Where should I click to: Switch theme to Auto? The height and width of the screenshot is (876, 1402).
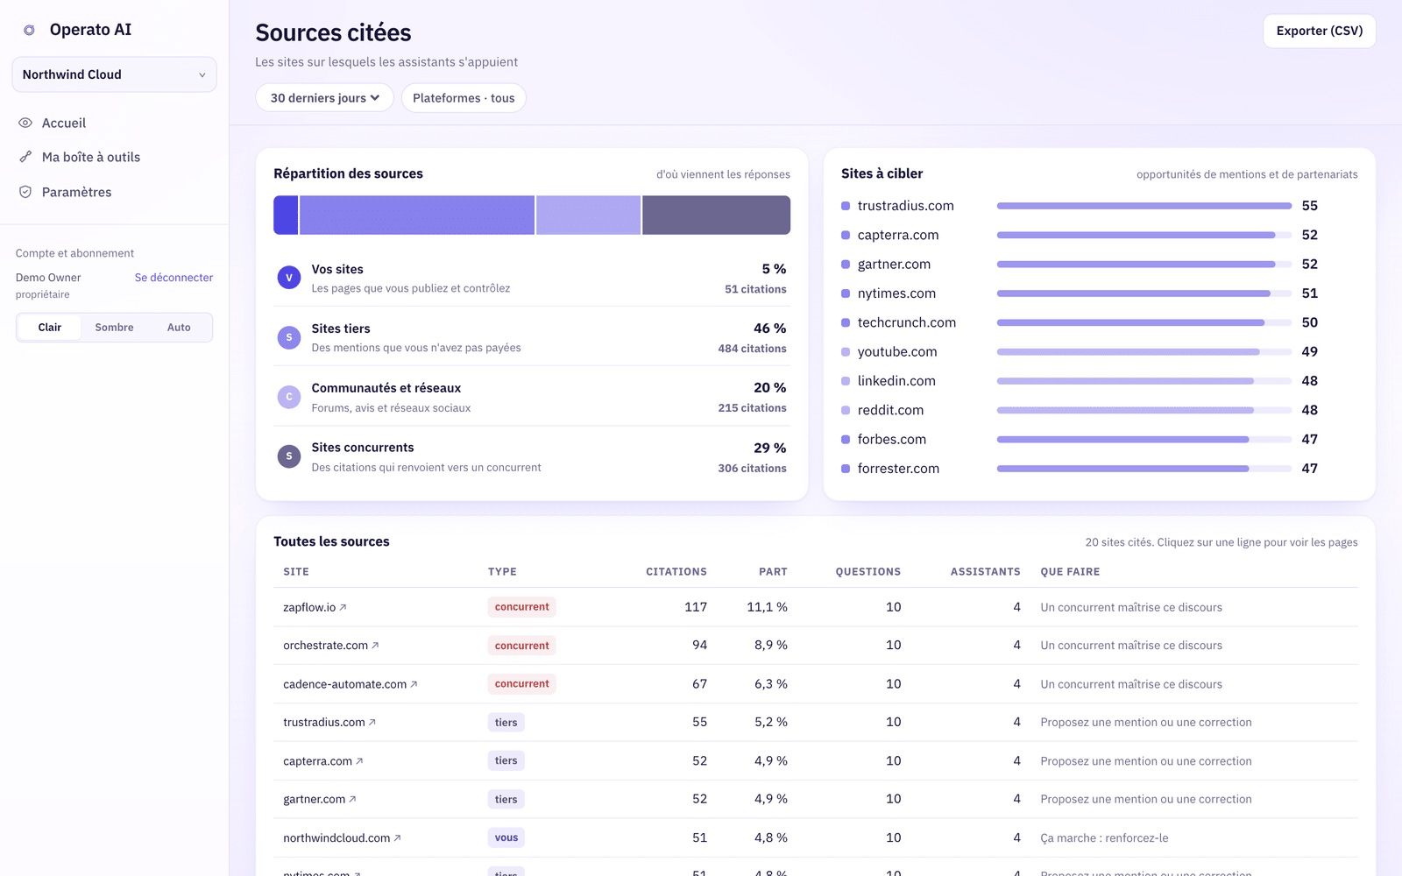[x=179, y=328]
